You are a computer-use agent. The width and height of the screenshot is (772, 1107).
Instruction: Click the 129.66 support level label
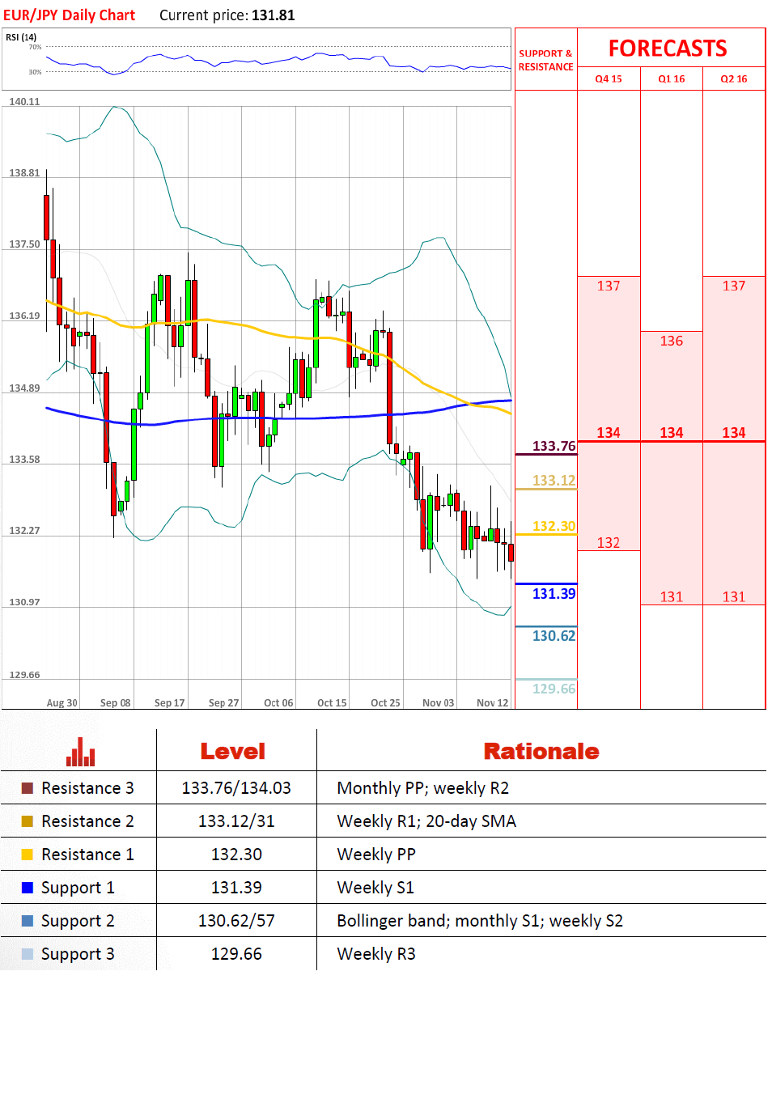click(554, 689)
